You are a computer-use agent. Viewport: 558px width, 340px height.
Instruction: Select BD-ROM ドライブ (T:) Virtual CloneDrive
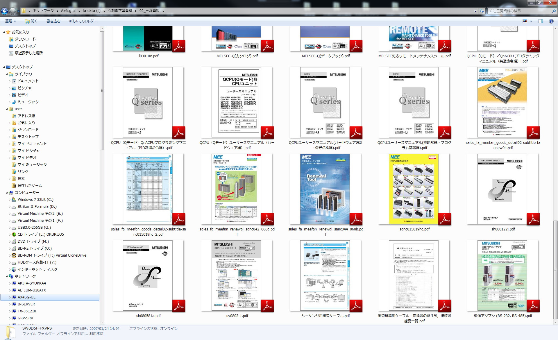pyautogui.click(x=52, y=255)
